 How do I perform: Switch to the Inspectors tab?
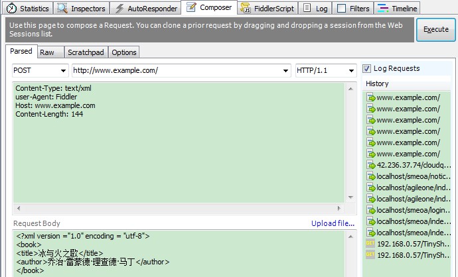click(x=81, y=8)
